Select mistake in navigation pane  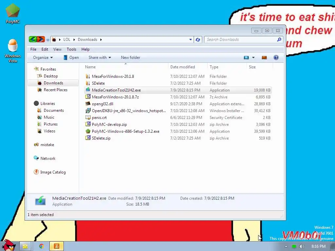[x=44, y=145]
